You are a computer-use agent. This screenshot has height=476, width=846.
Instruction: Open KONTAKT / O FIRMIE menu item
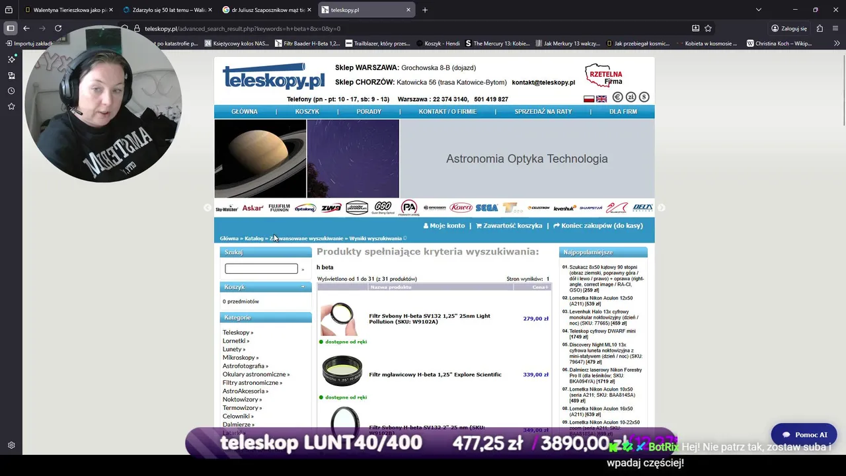coord(447,112)
